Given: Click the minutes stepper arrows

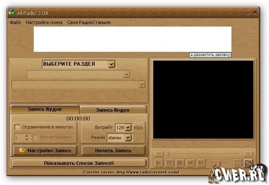Looking at the screenshot, I should tap(27, 138).
